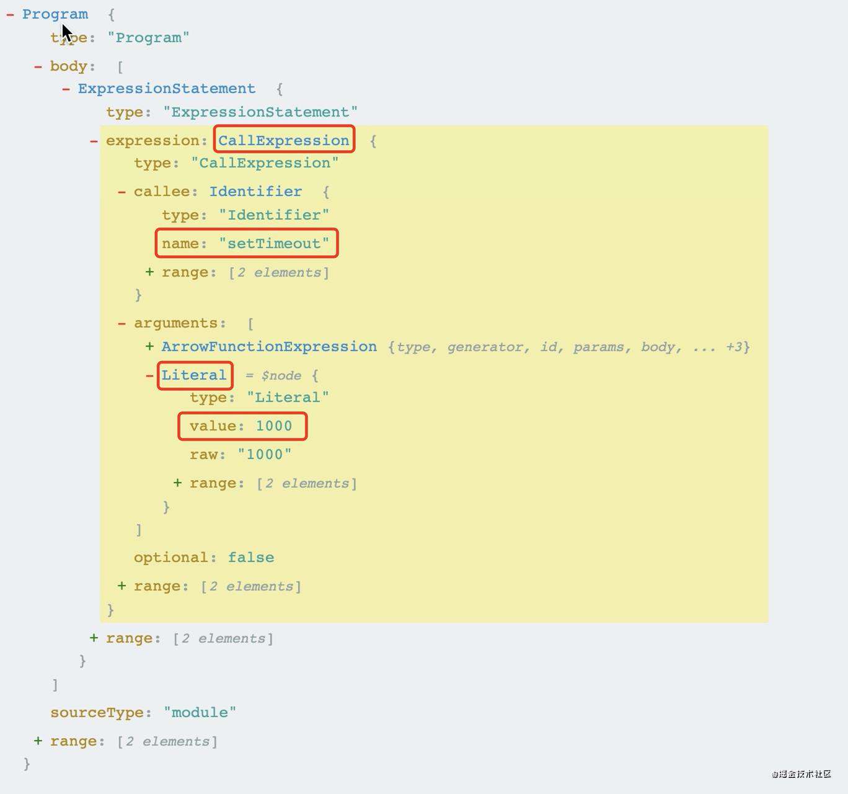Collapse the Program root node
This screenshot has width=848, height=794.
pyautogui.click(x=10, y=14)
